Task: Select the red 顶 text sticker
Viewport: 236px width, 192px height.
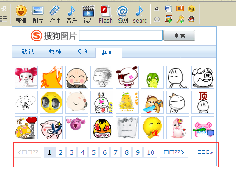Action: [203, 102]
